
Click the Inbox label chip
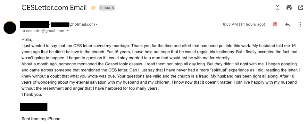[x=107, y=8]
